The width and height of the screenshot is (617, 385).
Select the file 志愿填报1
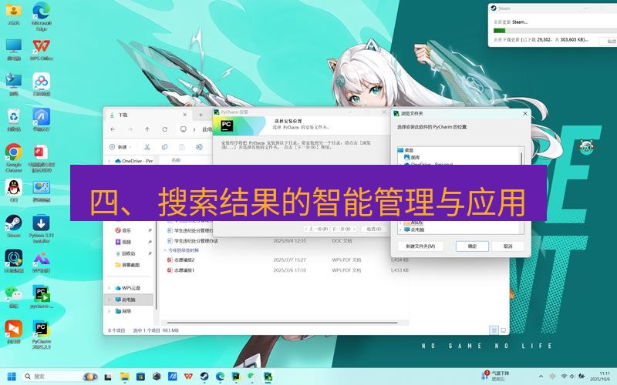[184, 270]
